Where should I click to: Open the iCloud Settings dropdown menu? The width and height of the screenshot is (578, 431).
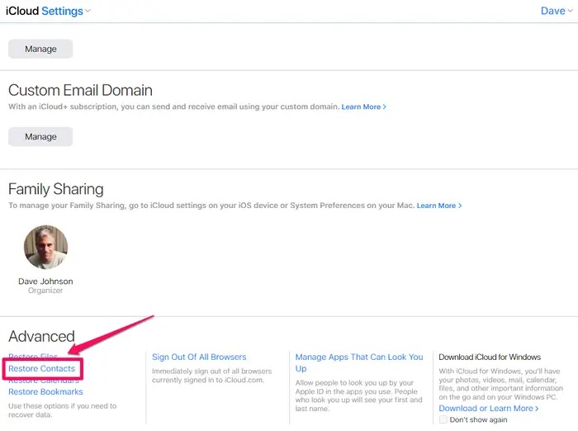coord(62,11)
